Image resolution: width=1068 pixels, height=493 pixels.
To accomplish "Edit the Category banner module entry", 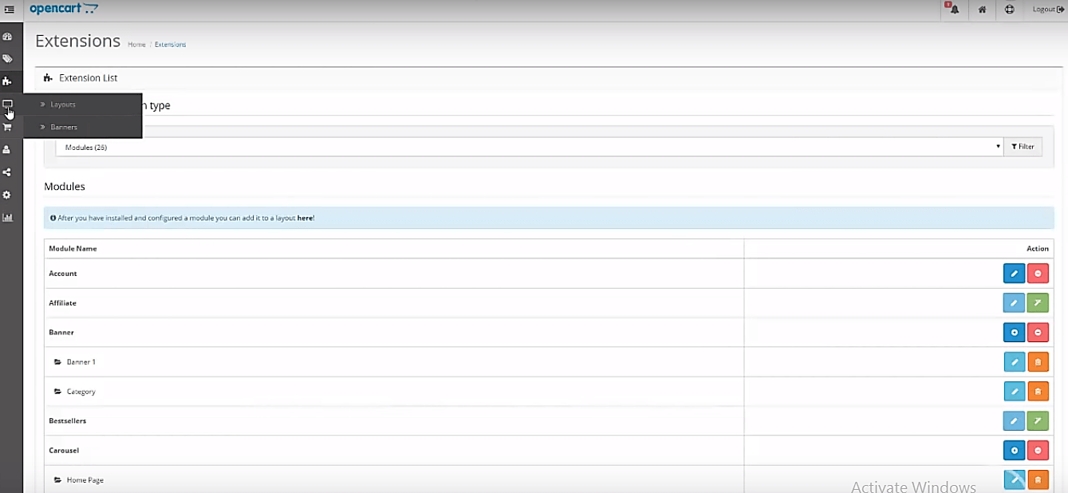I will (x=1014, y=392).
